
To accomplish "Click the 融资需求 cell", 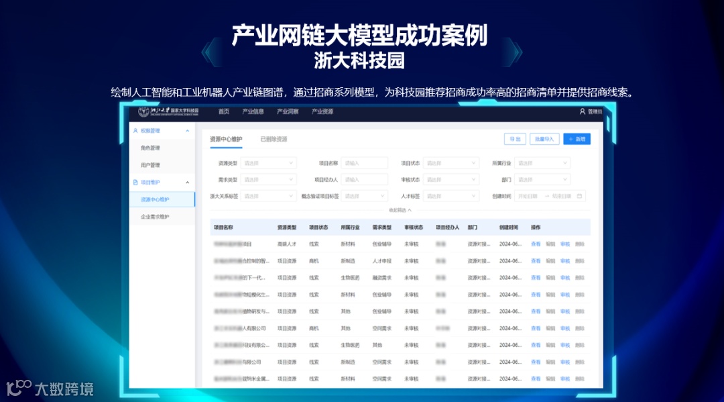I will 382,278.
